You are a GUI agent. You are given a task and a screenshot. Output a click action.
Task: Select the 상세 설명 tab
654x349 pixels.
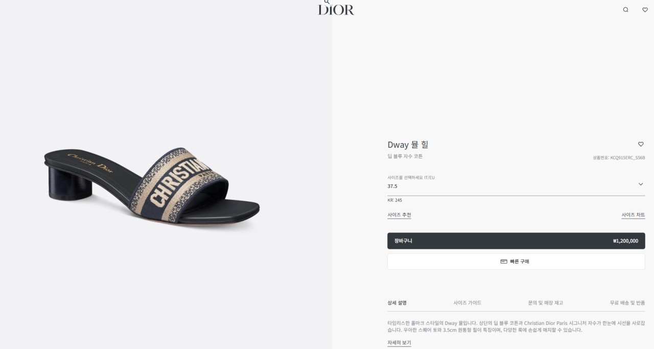point(397,303)
